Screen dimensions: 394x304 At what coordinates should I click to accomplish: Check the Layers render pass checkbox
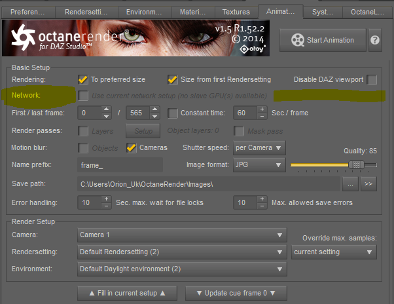(83, 131)
